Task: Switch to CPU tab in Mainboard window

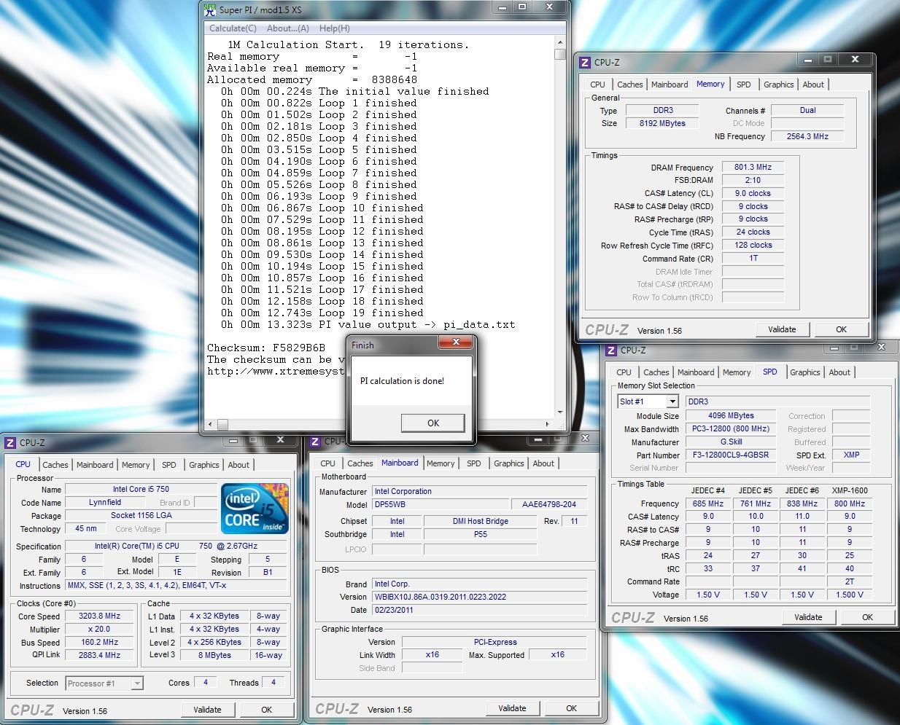Action: [x=328, y=463]
